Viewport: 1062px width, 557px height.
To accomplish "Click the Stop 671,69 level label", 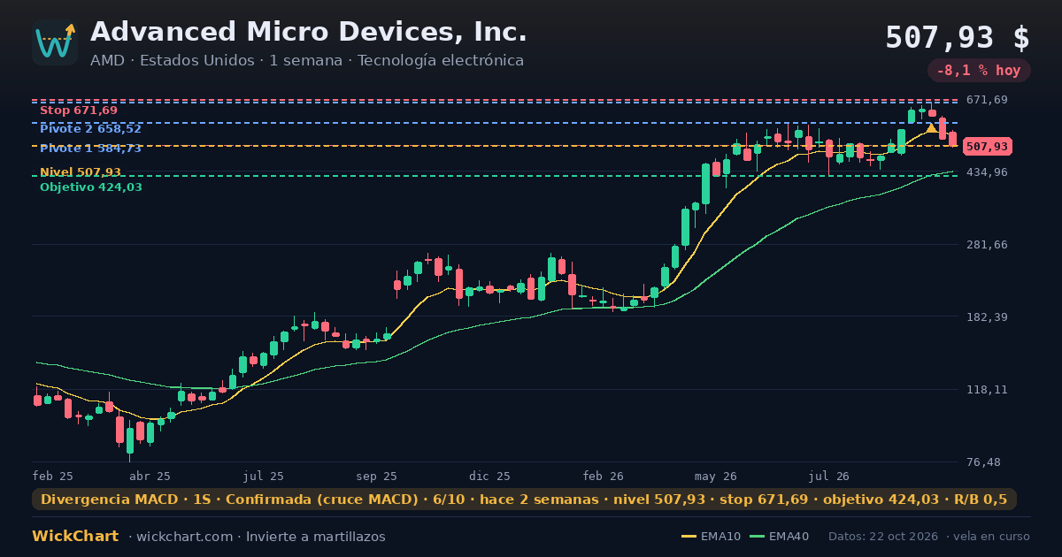I will (x=79, y=111).
